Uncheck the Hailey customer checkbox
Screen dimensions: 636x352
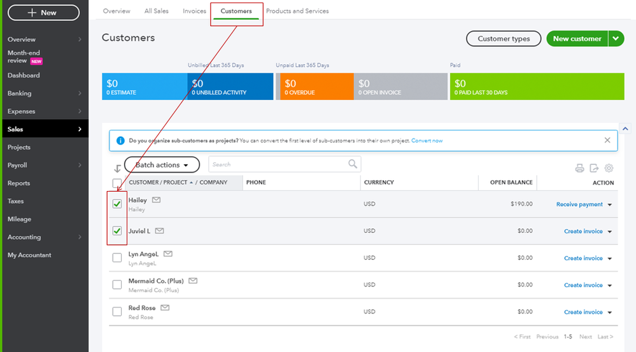(117, 204)
